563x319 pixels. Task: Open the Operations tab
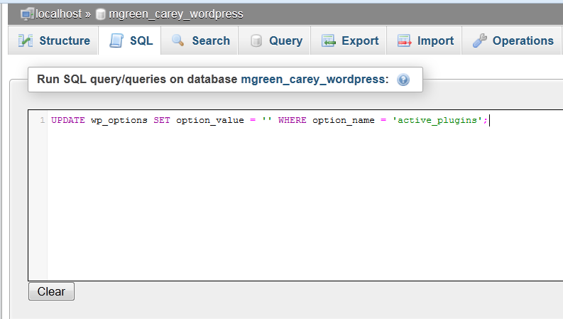click(523, 41)
